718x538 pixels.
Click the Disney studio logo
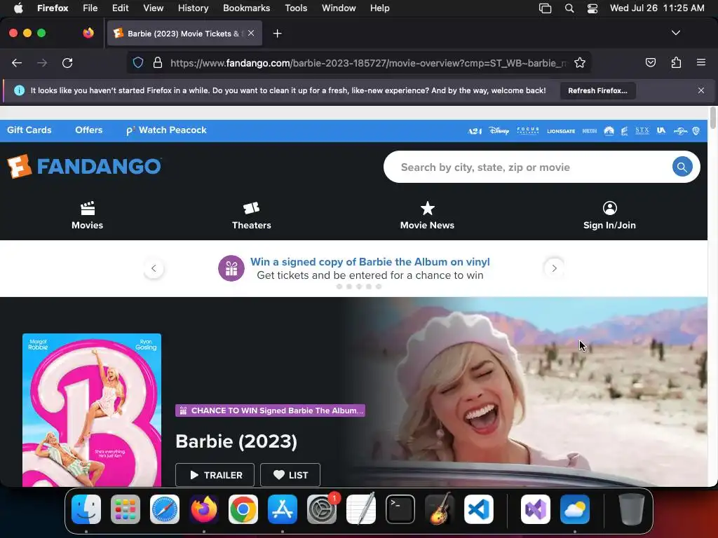point(499,131)
